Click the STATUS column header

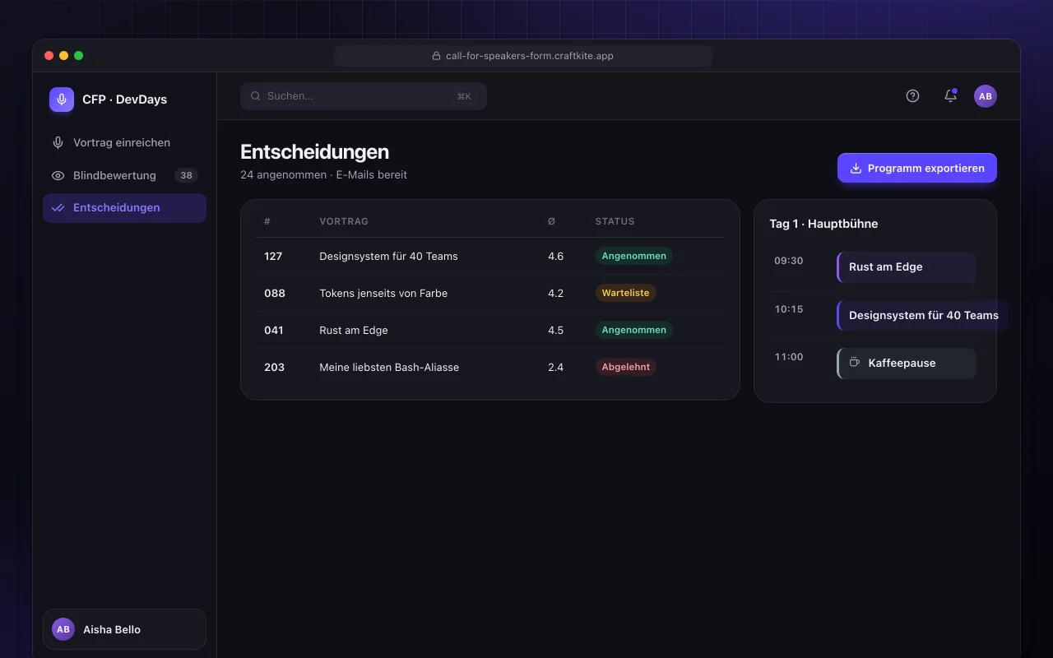tap(615, 221)
